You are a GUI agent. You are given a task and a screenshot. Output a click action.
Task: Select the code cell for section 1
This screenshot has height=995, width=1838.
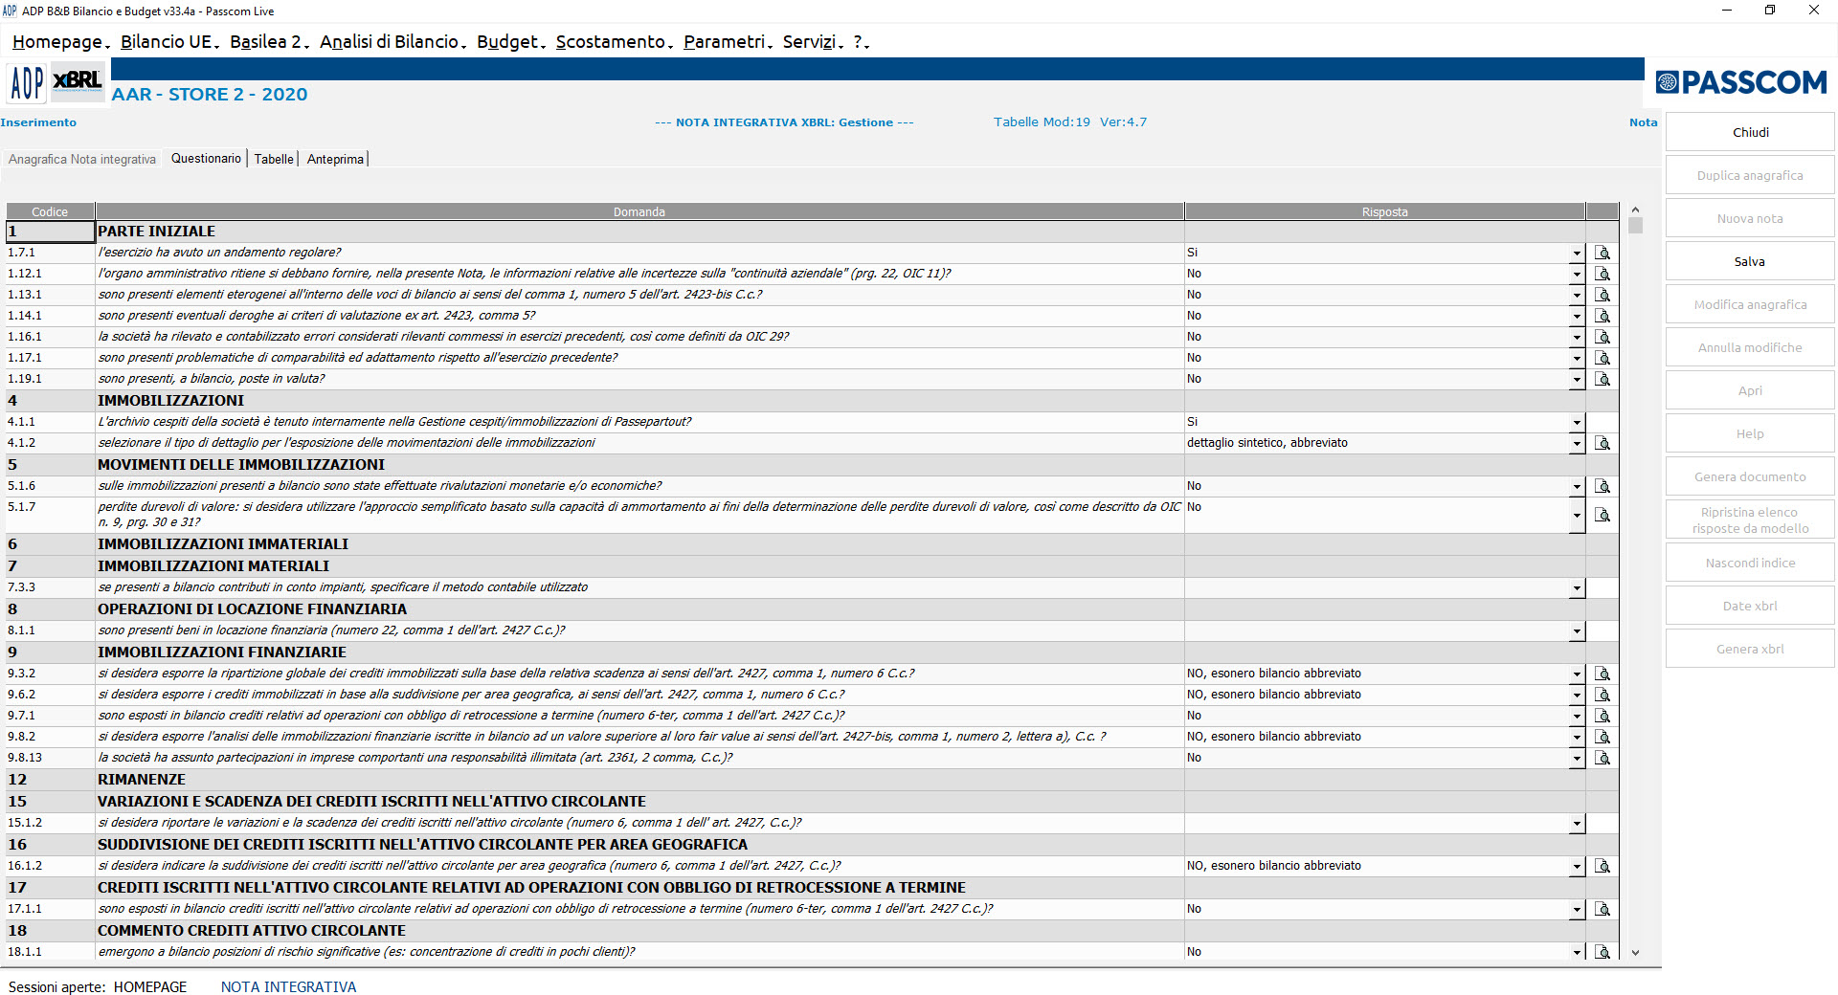pos(50,232)
